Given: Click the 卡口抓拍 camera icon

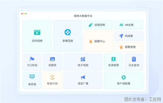Looking at the screenshot, I should click(32, 59).
